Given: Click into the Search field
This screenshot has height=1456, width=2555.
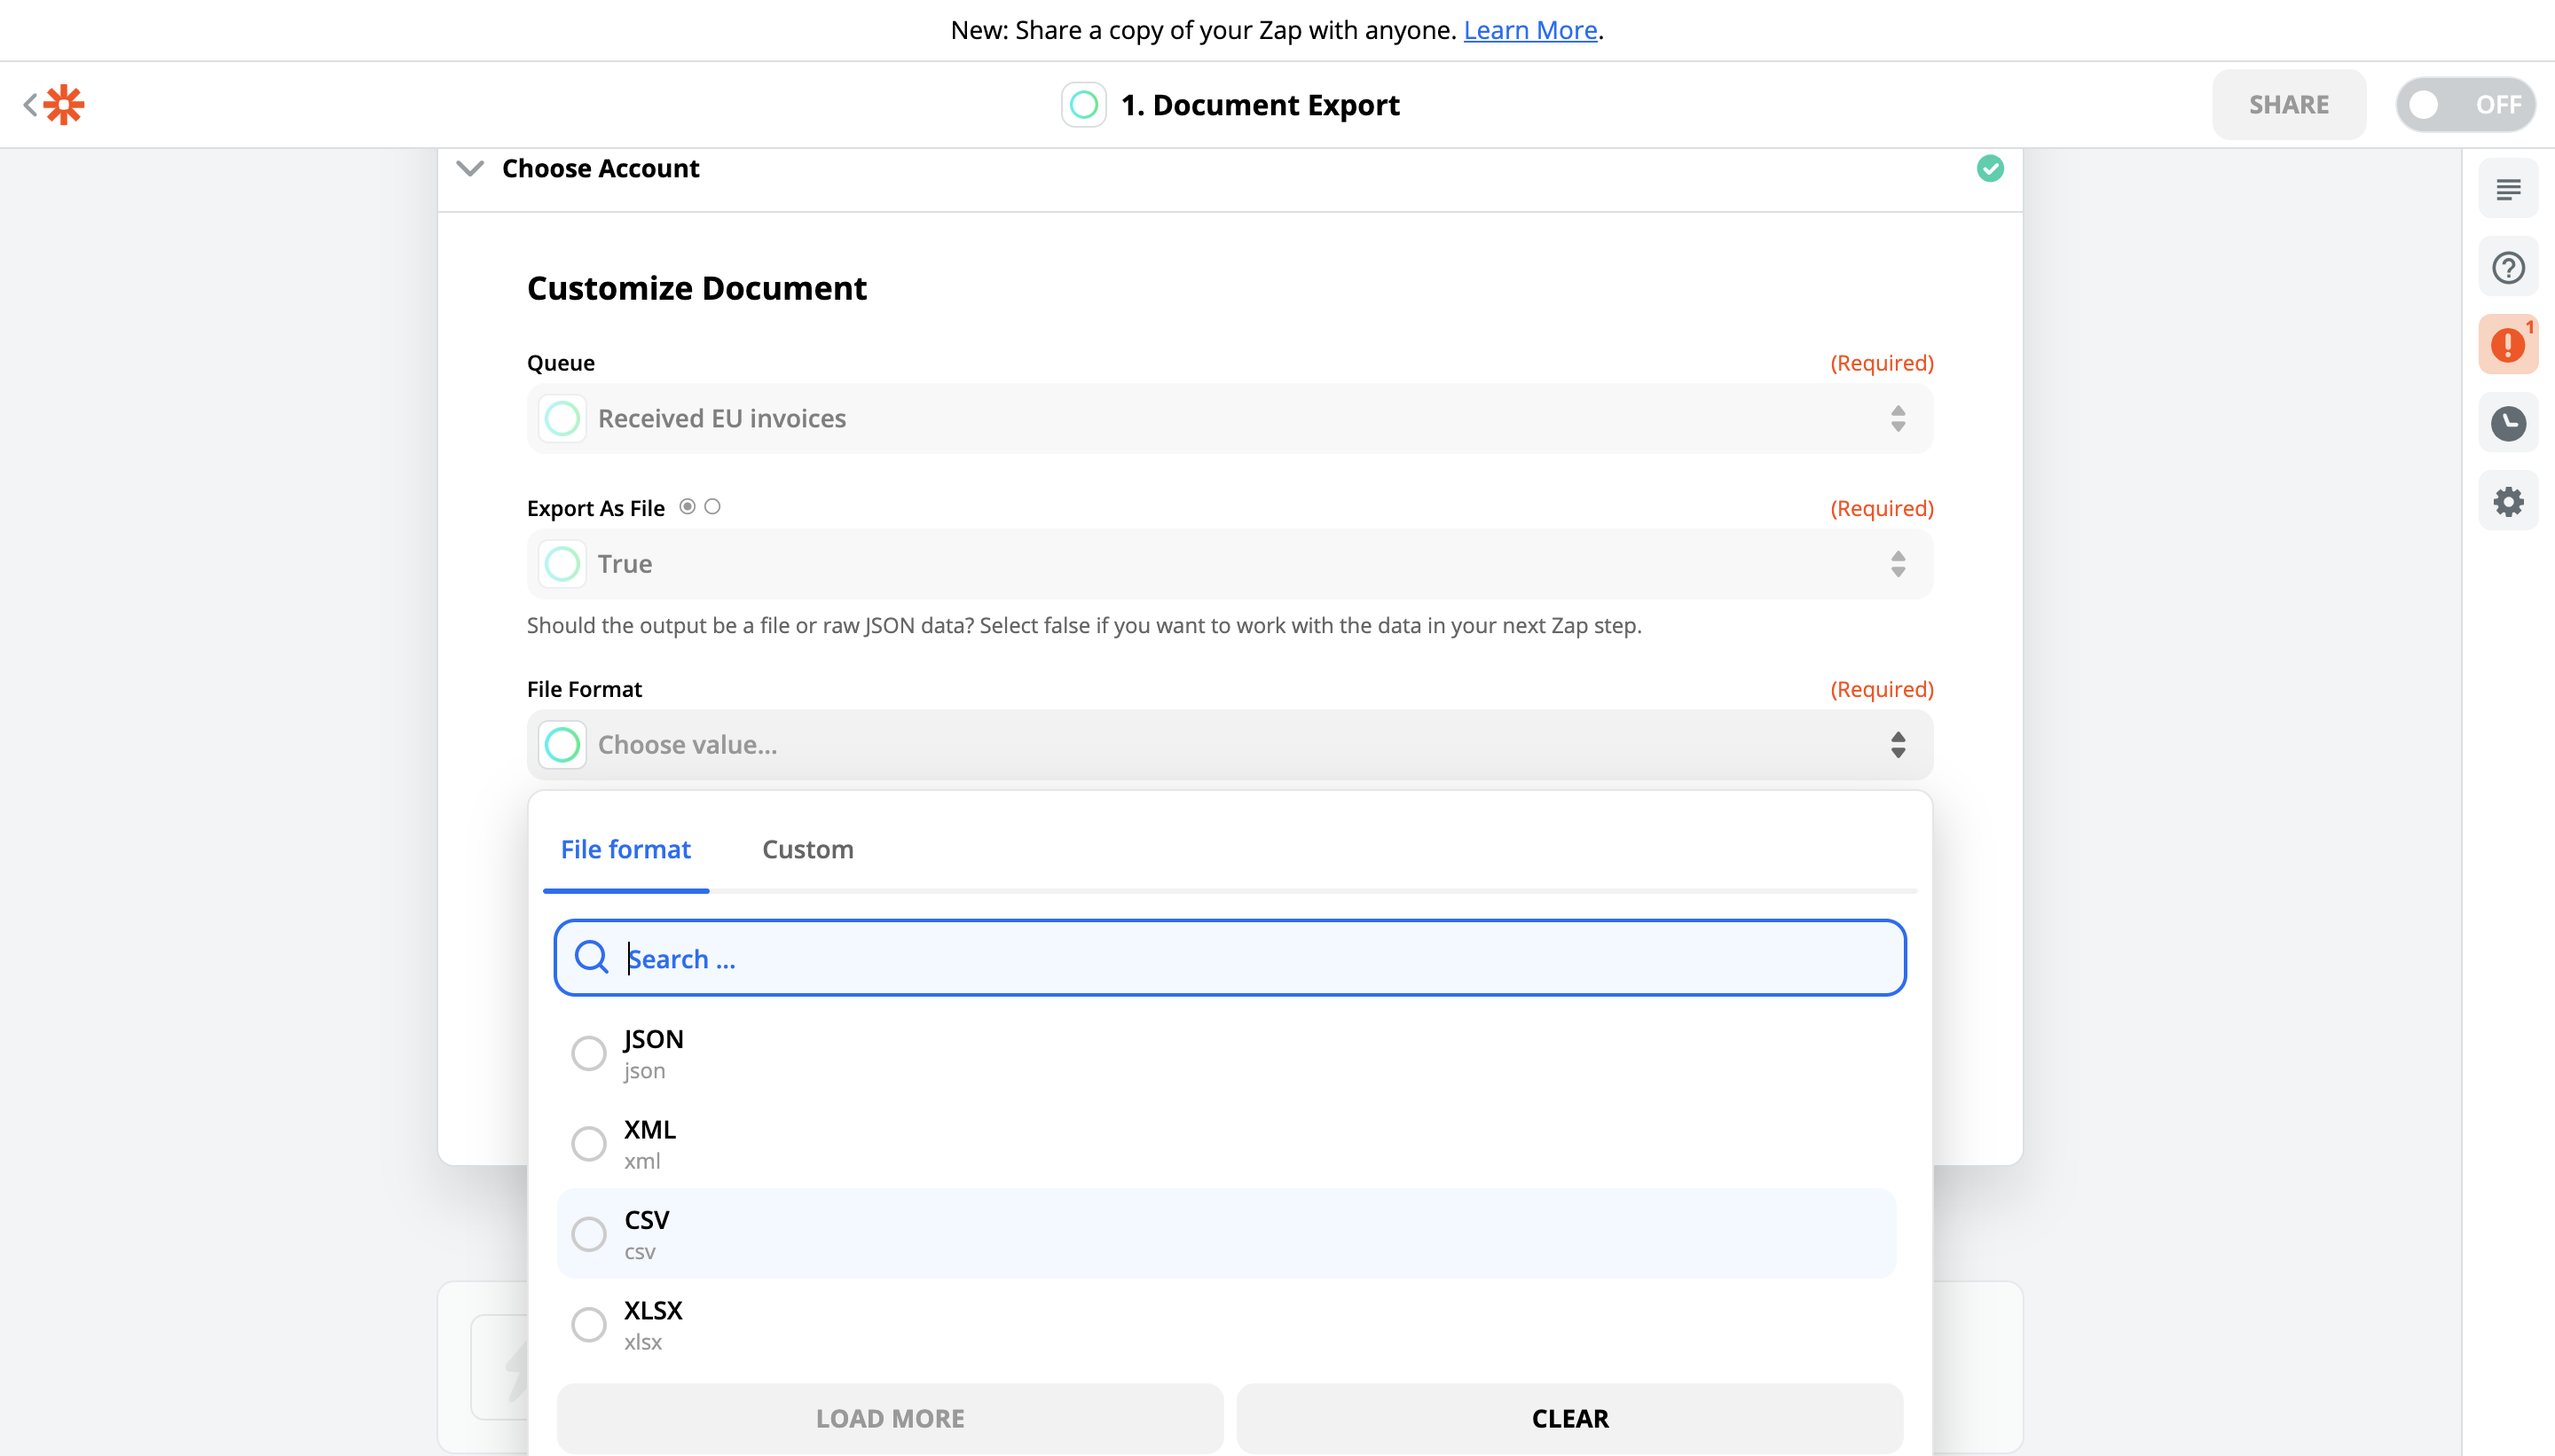Looking at the screenshot, I should click(1229, 958).
